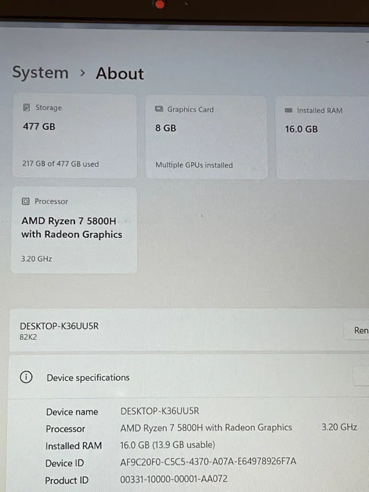Click the DESKTOP-K36UU5R heading above 82K2
The height and width of the screenshot is (492, 369).
59,326
